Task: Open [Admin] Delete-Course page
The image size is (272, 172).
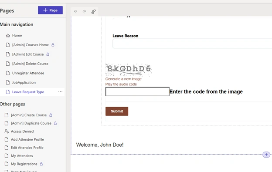Action: tap(30, 64)
